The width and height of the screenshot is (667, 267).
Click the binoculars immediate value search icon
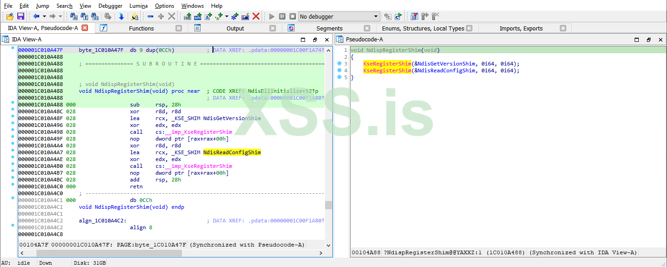click(x=74, y=16)
